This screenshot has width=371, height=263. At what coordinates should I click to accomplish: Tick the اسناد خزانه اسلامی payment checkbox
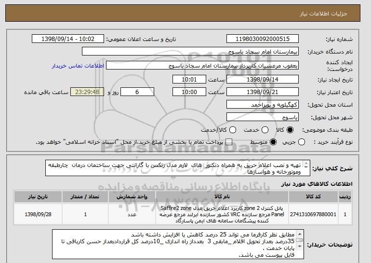pyautogui.click(x=228, y=142)
